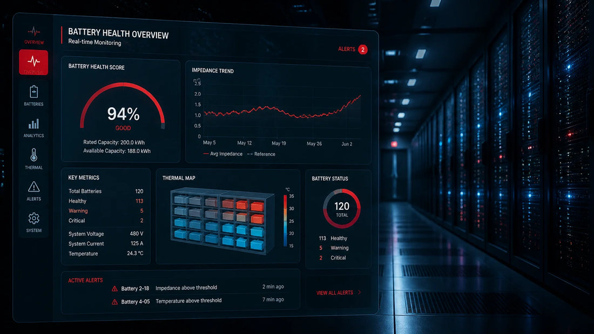
Task: Select the highlighted red pulse sidebar button
Action: (33, 62)
